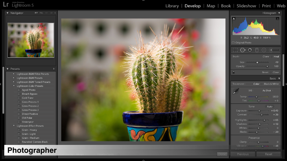
Task: Open the WB As Shot dropdown
Action: (x=268, y=91)
